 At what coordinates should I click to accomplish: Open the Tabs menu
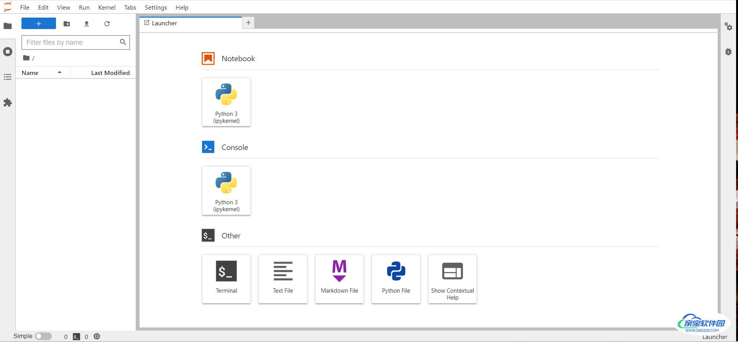tap(130, 7)
